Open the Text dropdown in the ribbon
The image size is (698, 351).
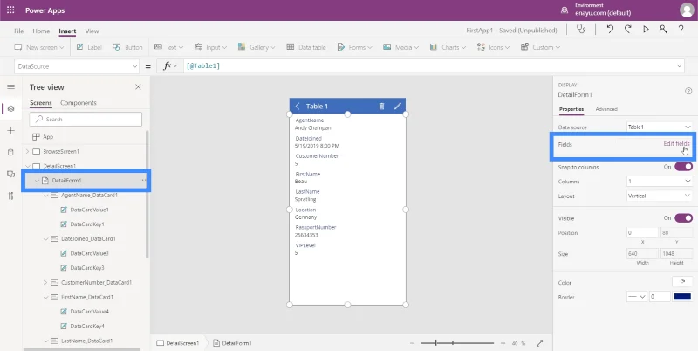point(168,47)
